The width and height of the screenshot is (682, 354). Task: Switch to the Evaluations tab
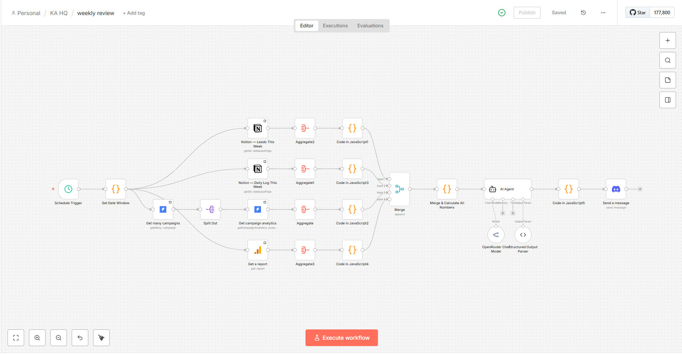(370, 26)
